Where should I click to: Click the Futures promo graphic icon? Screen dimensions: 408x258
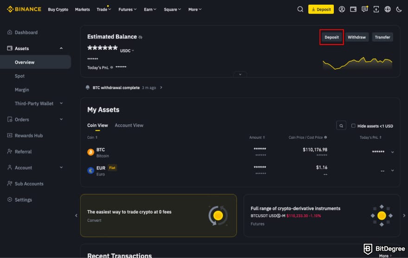point(382,216)
